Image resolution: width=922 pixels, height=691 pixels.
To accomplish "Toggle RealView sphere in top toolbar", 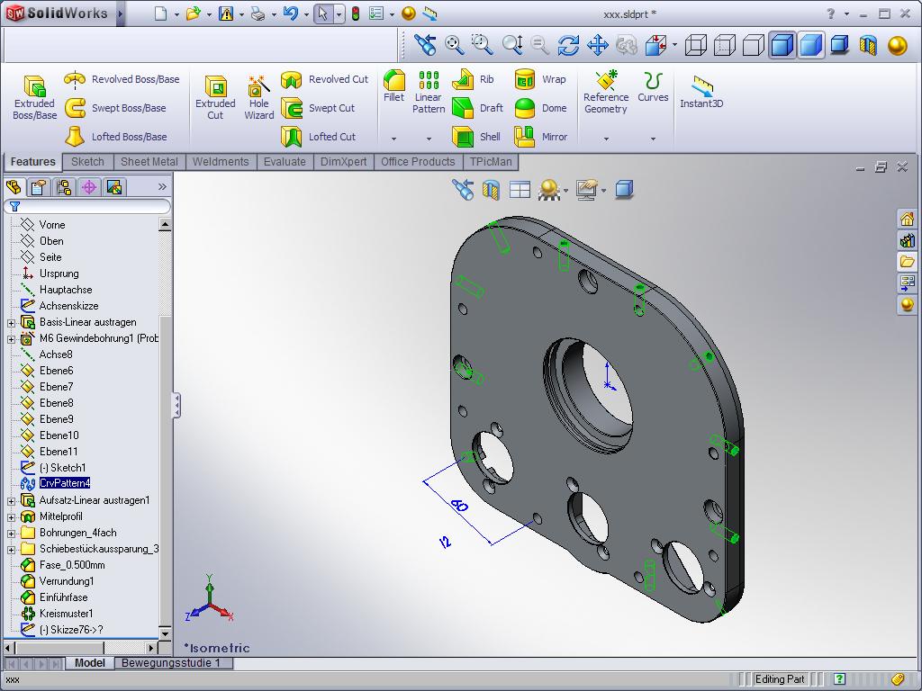I will (898, 45).
